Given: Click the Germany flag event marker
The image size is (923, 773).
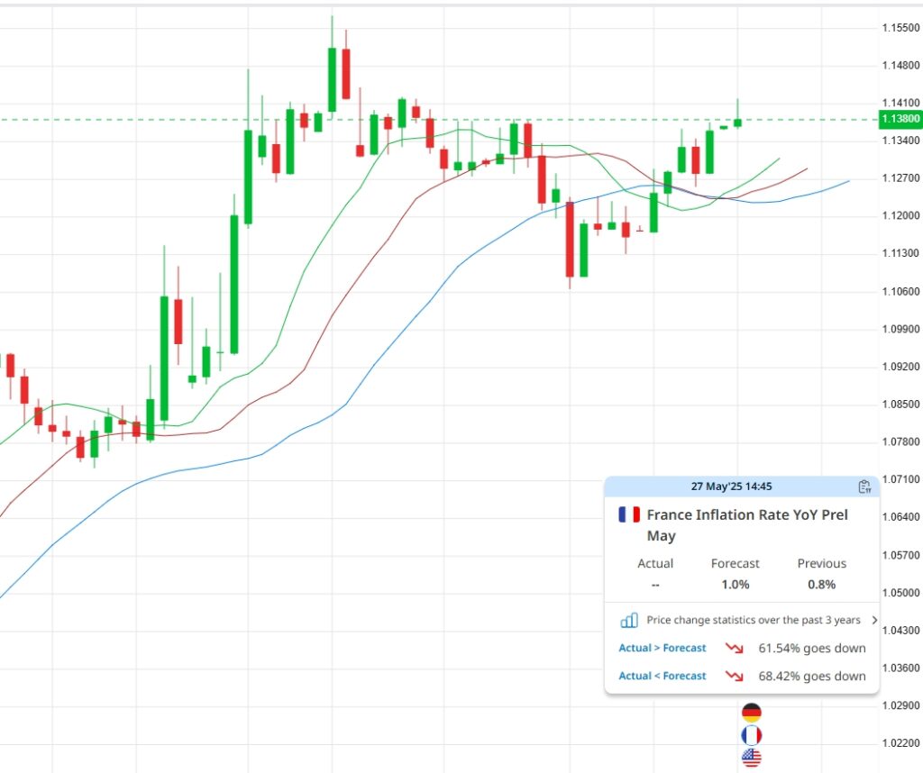Looking at the screenshot, I should 751,714.
